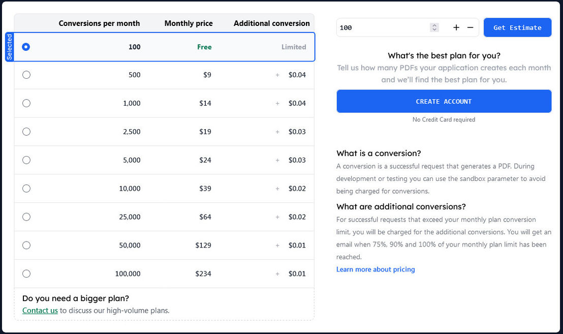
Task: Click the Get Estimate button
Action: pyautogui.click(x=517, y=27)
